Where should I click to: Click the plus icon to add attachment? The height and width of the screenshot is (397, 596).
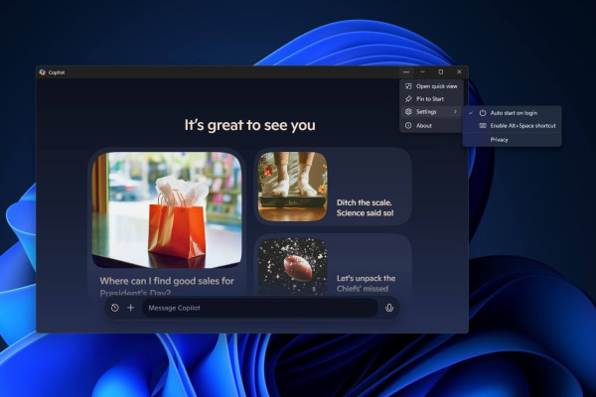[x=131, y=308]
